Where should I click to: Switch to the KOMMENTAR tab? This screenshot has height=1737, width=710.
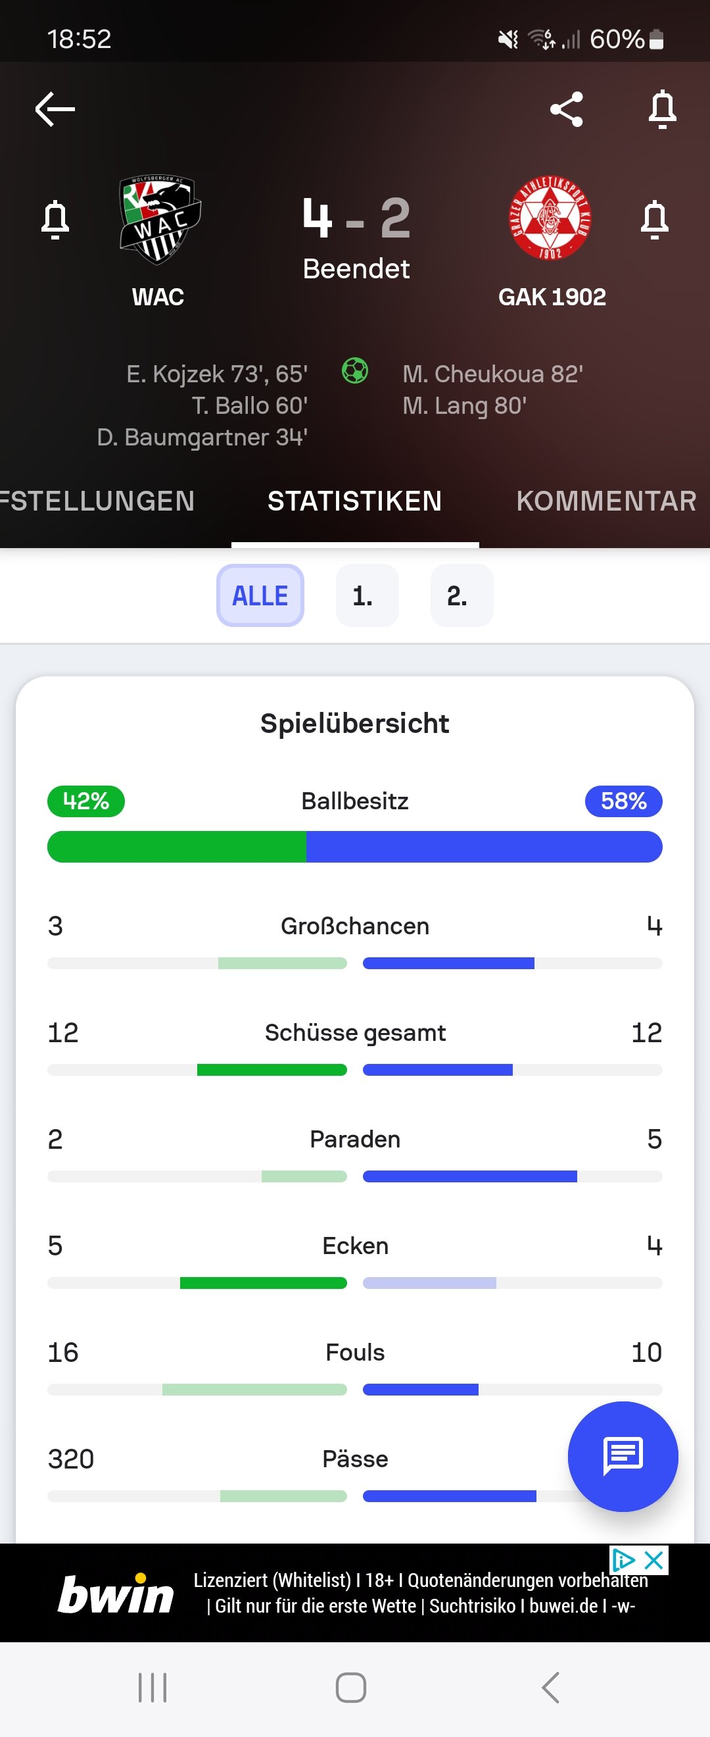pos(606,501)
